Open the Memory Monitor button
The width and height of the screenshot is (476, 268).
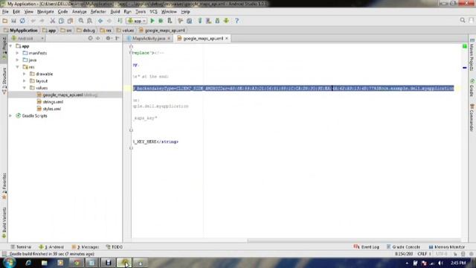(x=446, y=247)
